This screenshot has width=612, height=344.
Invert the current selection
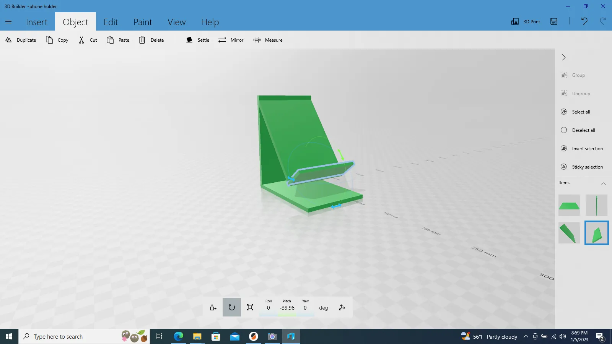tap(582, 149)
